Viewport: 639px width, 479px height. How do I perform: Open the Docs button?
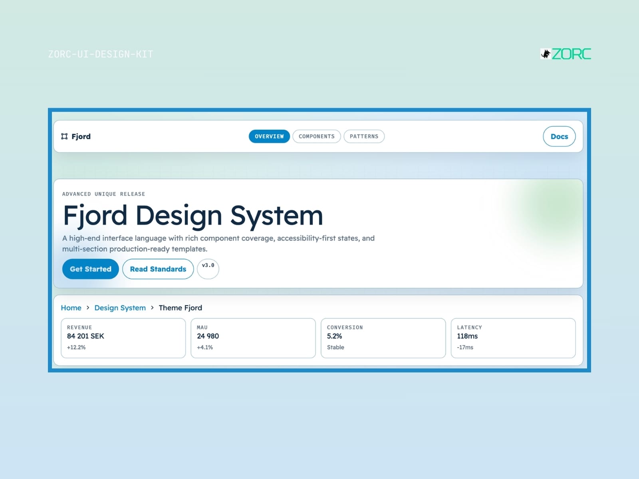(x=559, y=137)
